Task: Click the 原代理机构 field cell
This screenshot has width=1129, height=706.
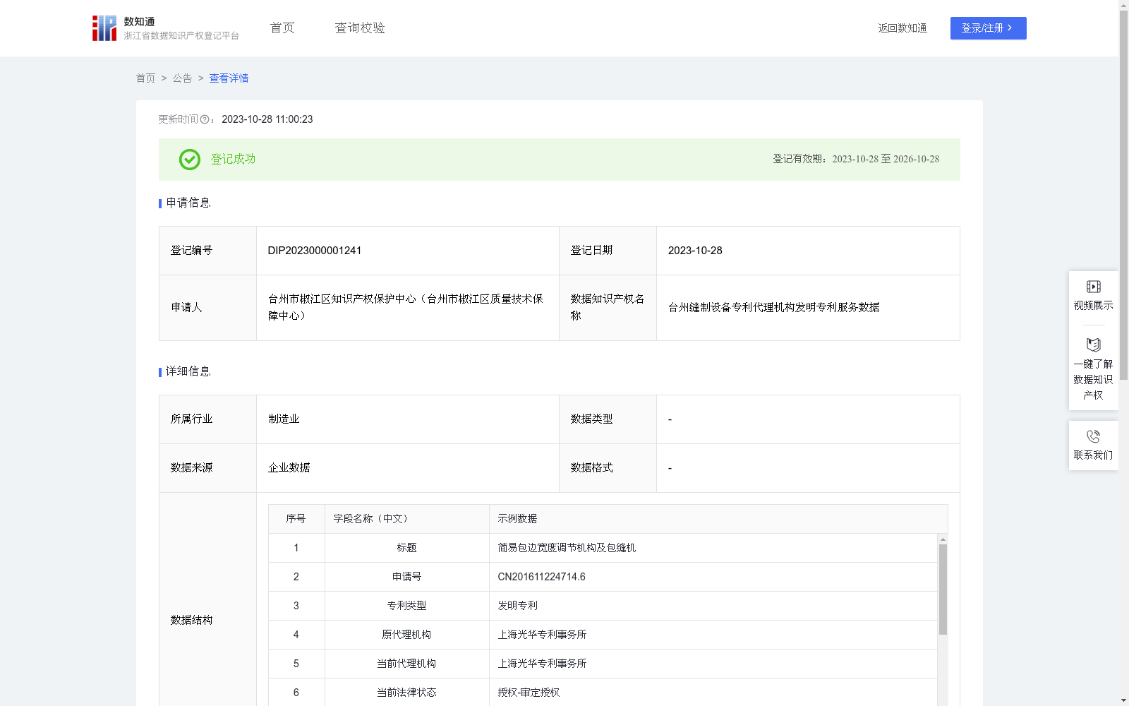Action: point(407,635)
